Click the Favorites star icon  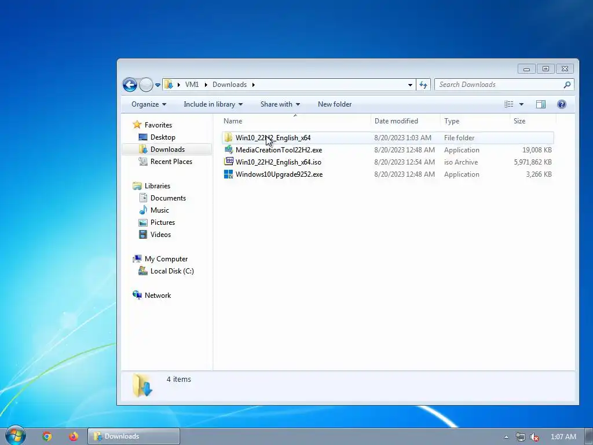click(x=137, y=125)
